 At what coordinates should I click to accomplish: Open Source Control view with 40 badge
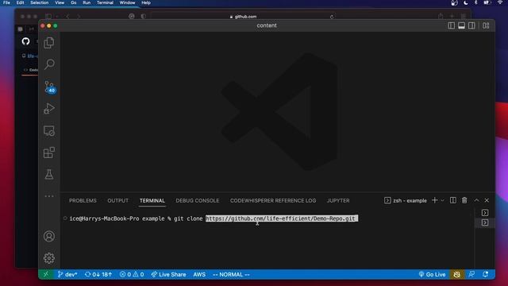(x=50, y=87)
